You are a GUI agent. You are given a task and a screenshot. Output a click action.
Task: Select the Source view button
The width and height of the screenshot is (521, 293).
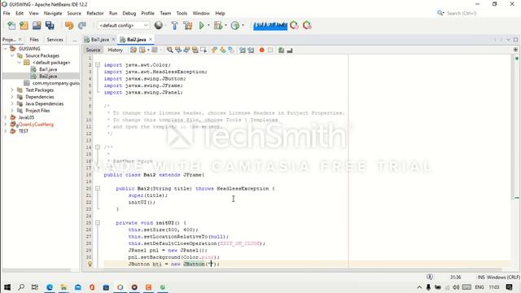coord(93,50)
